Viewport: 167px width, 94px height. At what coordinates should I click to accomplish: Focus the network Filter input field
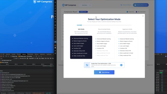pos(6,58)
